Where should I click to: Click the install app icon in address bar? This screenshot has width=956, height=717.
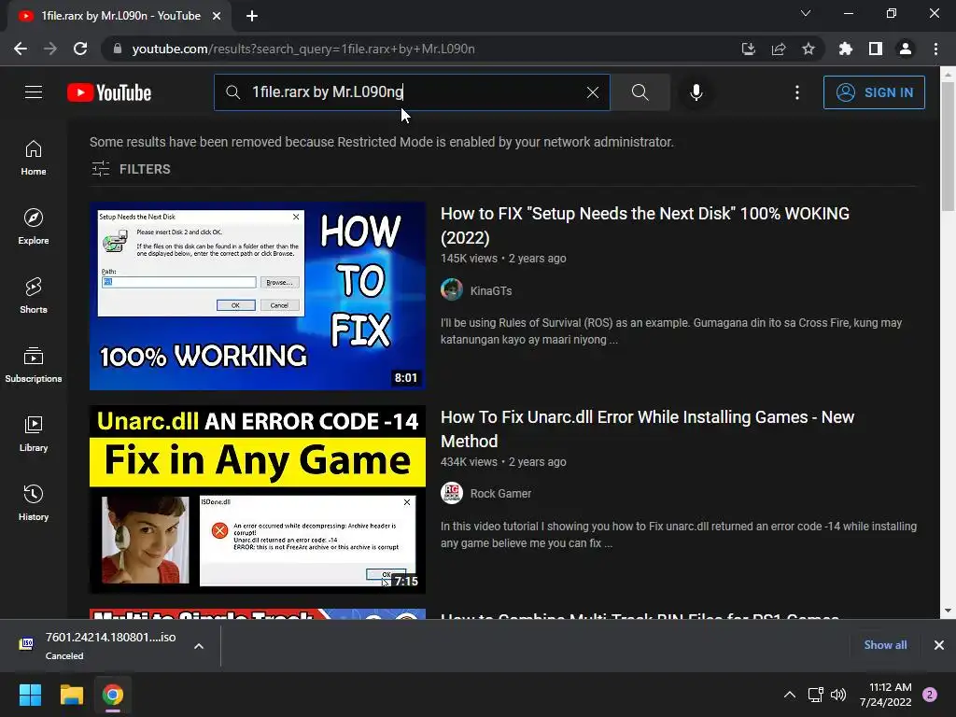748,49
